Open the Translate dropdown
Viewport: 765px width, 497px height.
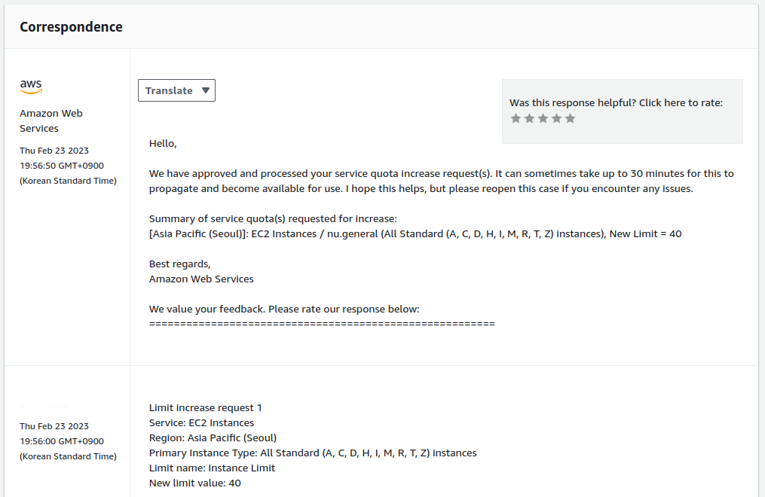176,90
